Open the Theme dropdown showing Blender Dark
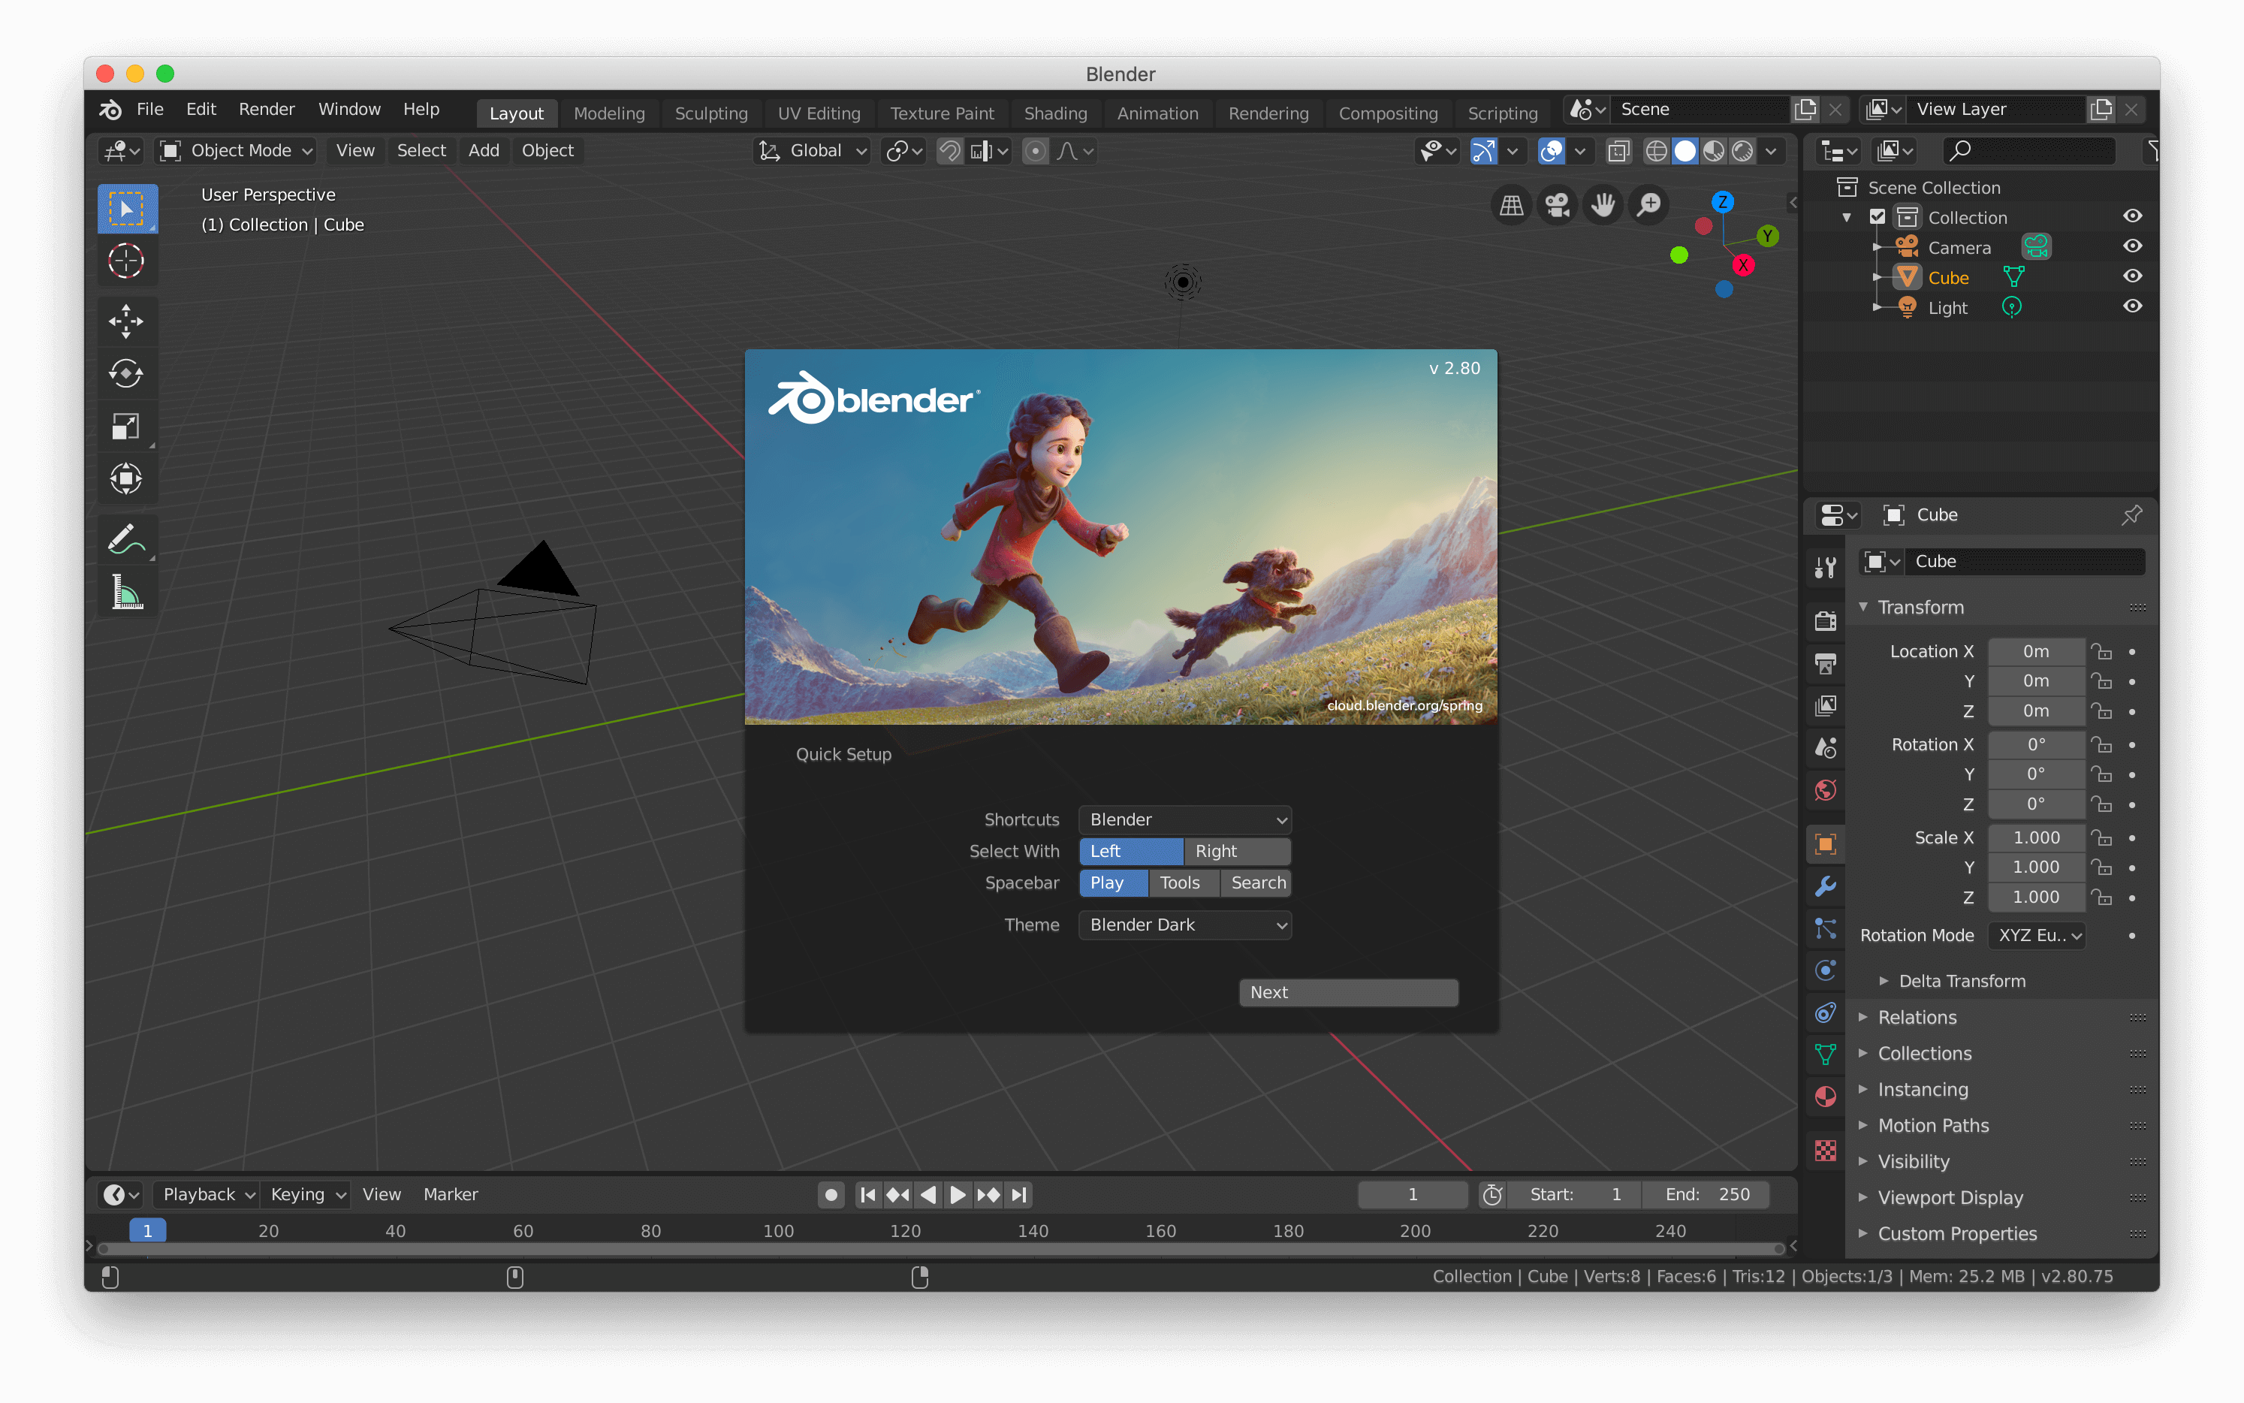Image resolution: width=2244 pixels, height=1403 pixels. pos(1184,925)
